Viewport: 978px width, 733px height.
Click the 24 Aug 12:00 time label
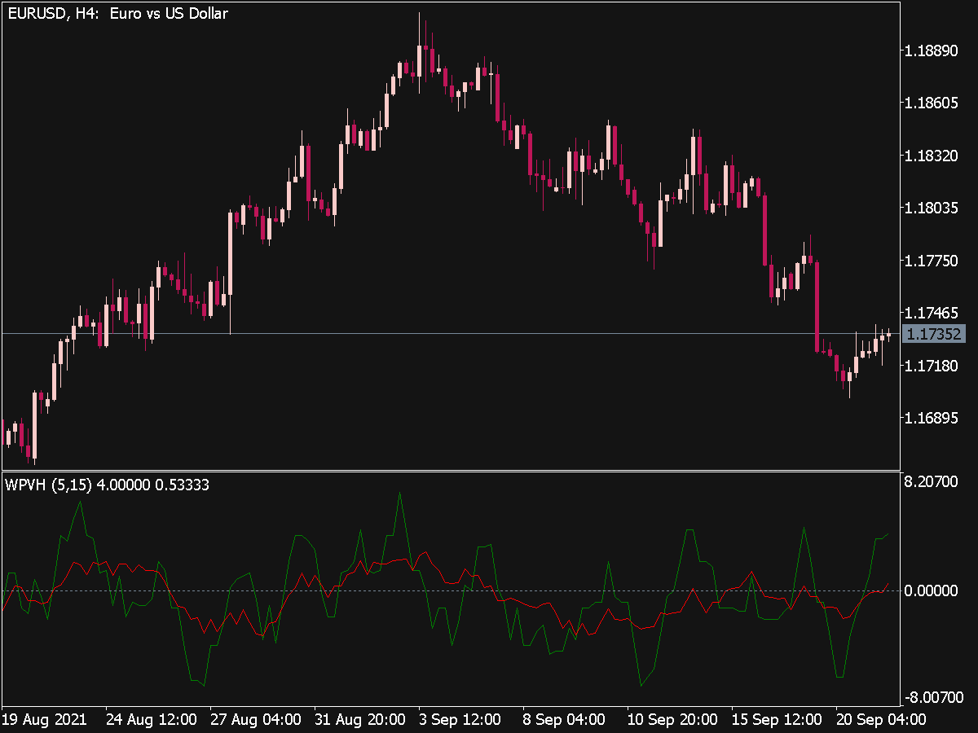point(151,719)
